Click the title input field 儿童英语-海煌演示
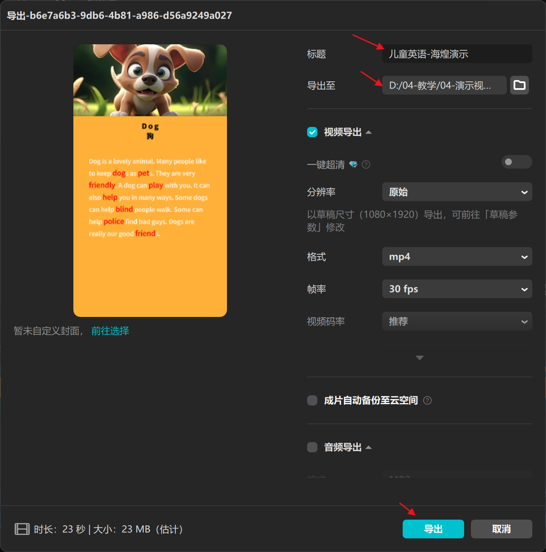Screen dimensions: 546x552 [456, 54]
